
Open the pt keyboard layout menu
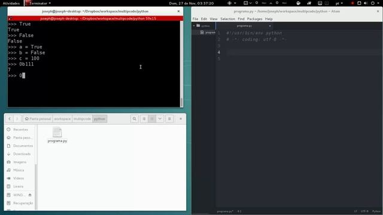point(339,3)
